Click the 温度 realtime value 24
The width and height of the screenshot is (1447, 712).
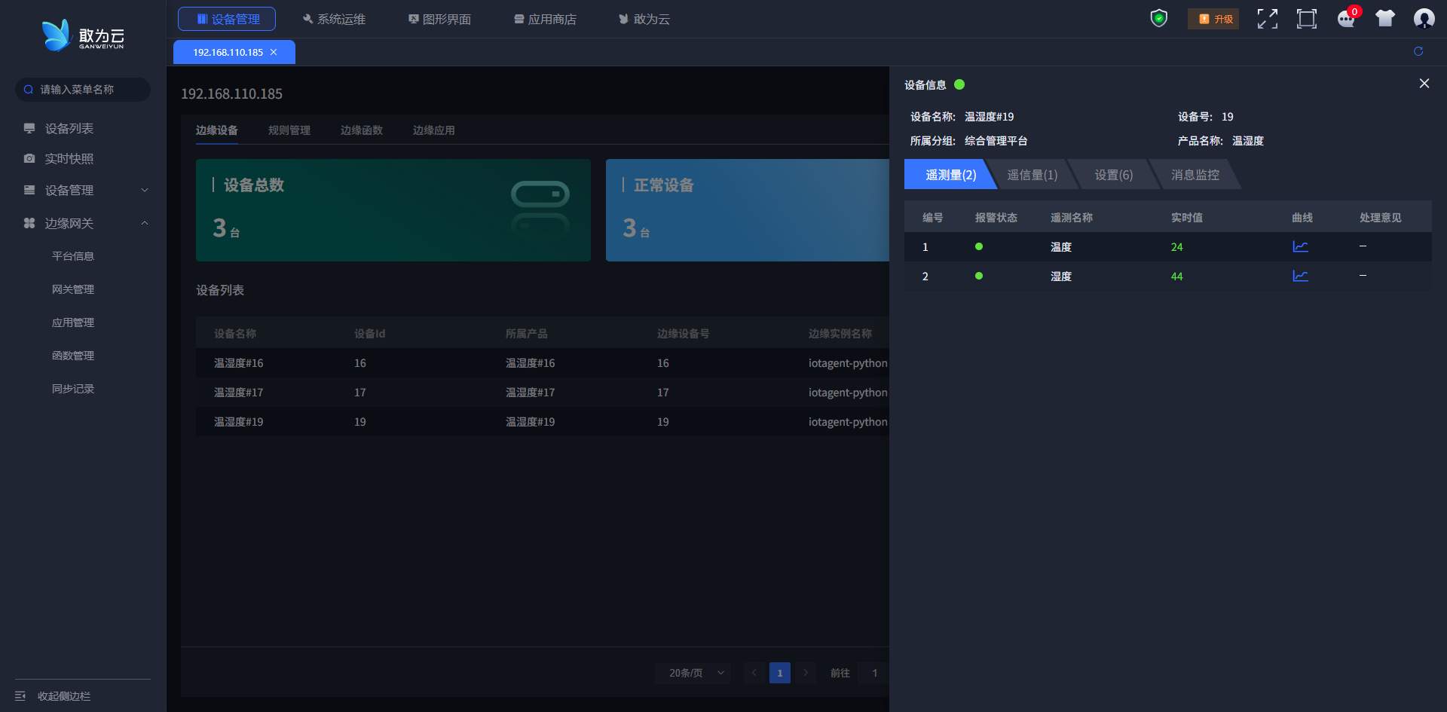(1176, 247)
